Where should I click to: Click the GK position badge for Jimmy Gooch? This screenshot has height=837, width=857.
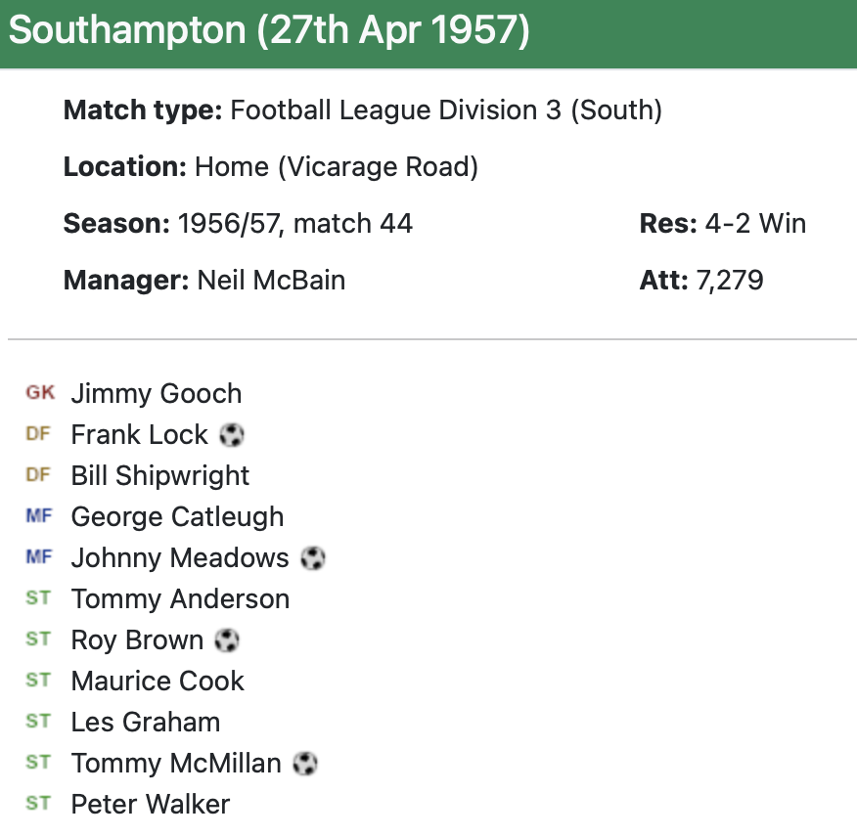40,393
